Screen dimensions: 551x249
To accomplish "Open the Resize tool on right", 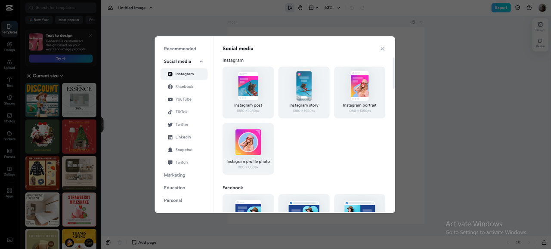I will (x=540, y=43).
